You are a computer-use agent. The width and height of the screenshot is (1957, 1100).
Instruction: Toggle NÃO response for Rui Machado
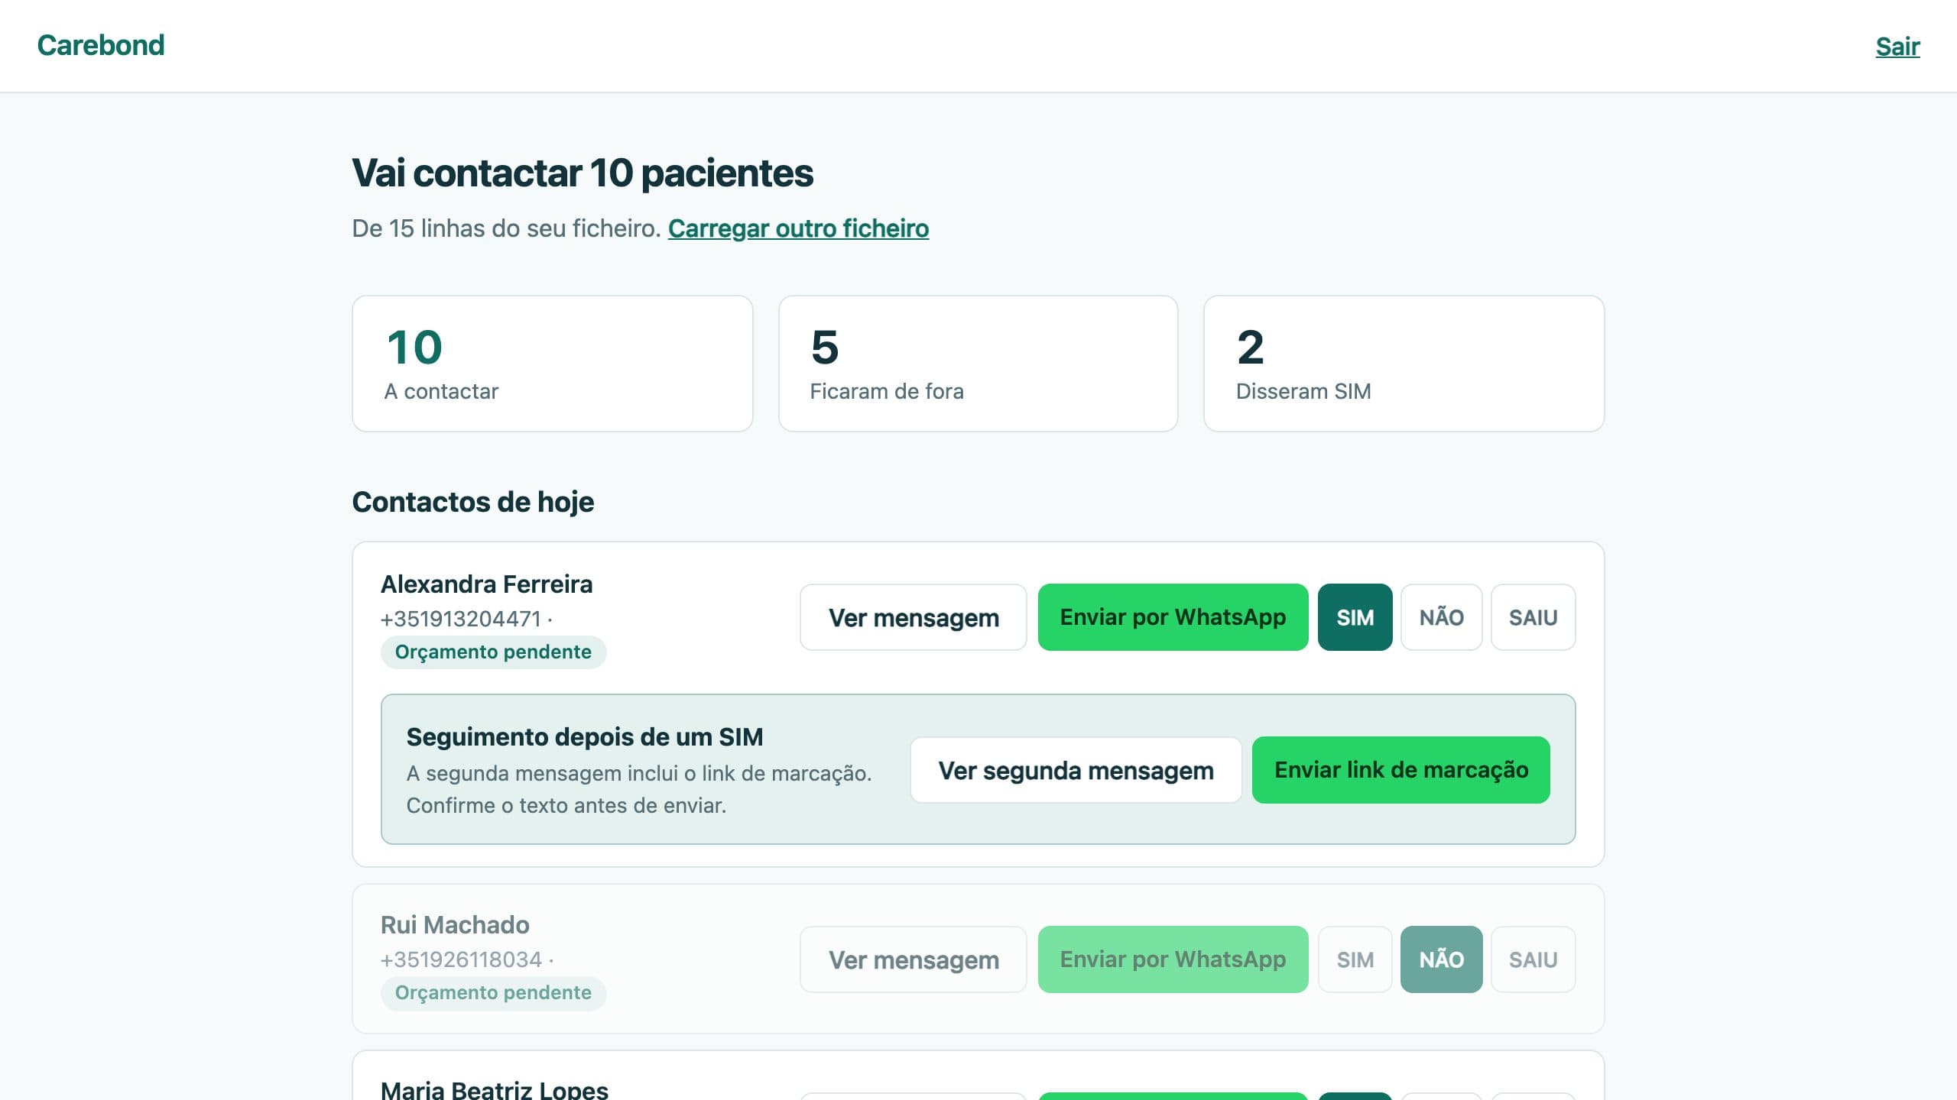[x=1441, y=959]
